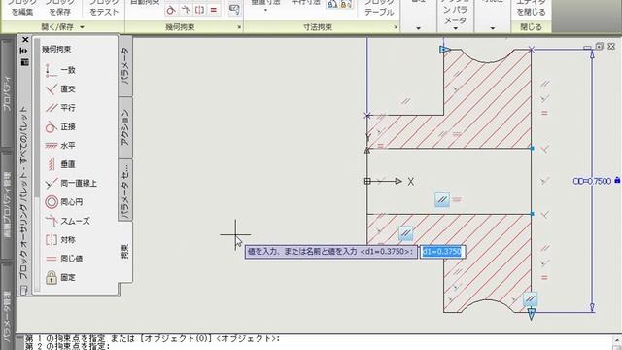Expand the 開く/保存 panel dropdown
622x350 pixels.
(x=82, y=27)
